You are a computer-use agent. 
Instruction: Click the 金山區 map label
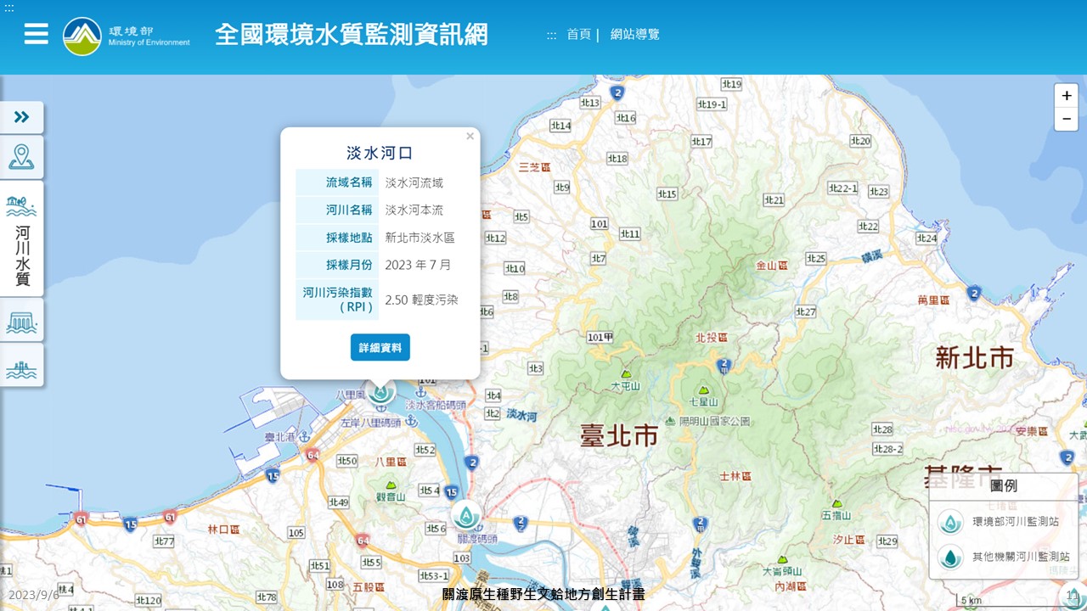point(772,266)
